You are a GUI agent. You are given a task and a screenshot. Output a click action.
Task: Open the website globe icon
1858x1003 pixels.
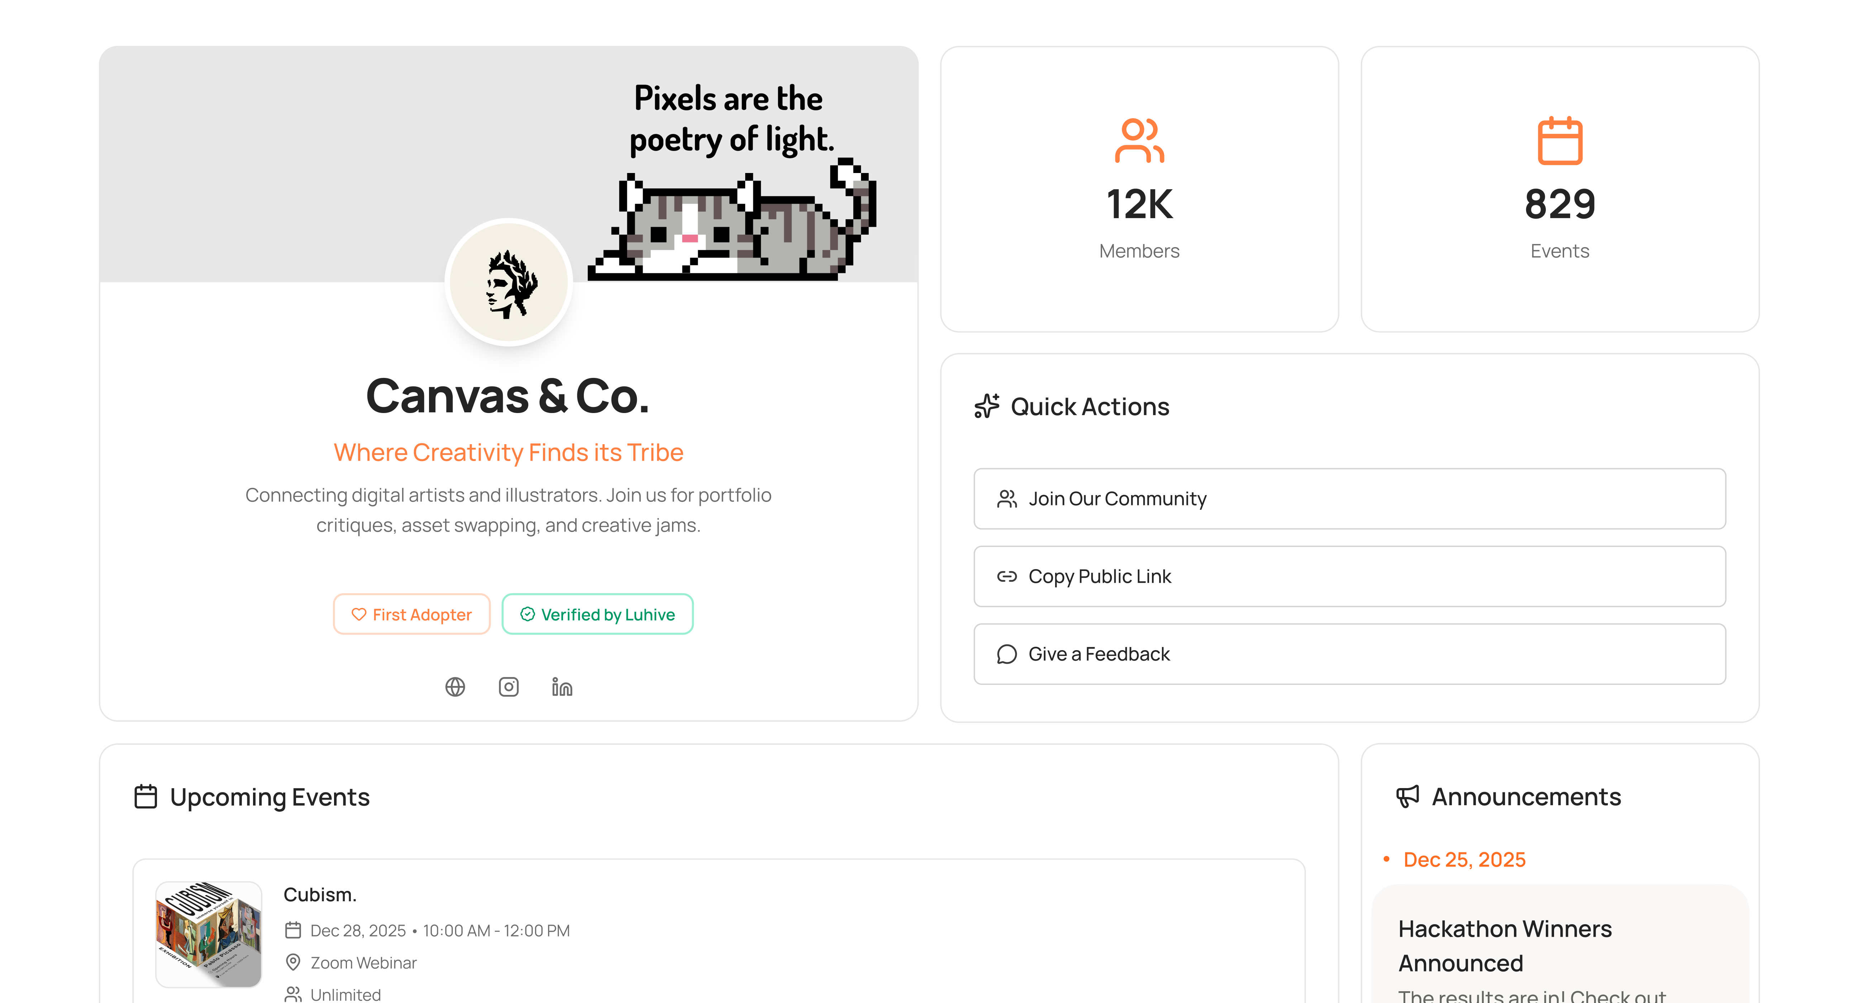(455, 687)
